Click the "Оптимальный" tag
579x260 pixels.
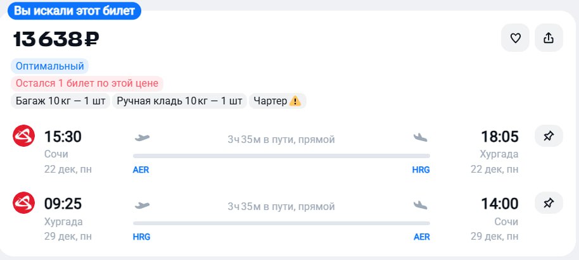[x=50, y=66]
